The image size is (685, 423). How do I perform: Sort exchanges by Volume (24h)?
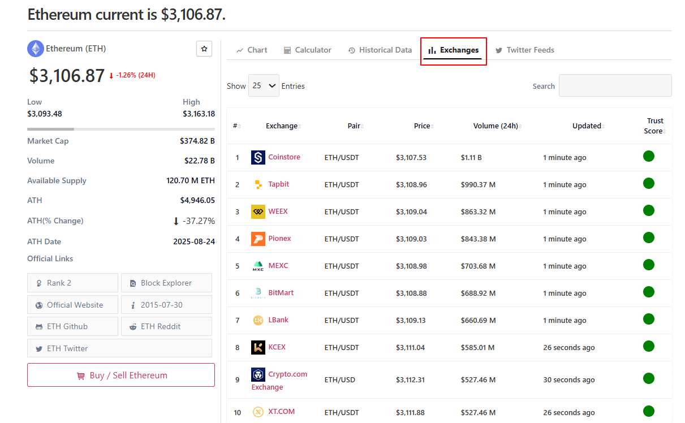pyautogui.click(x=496, y=126)
